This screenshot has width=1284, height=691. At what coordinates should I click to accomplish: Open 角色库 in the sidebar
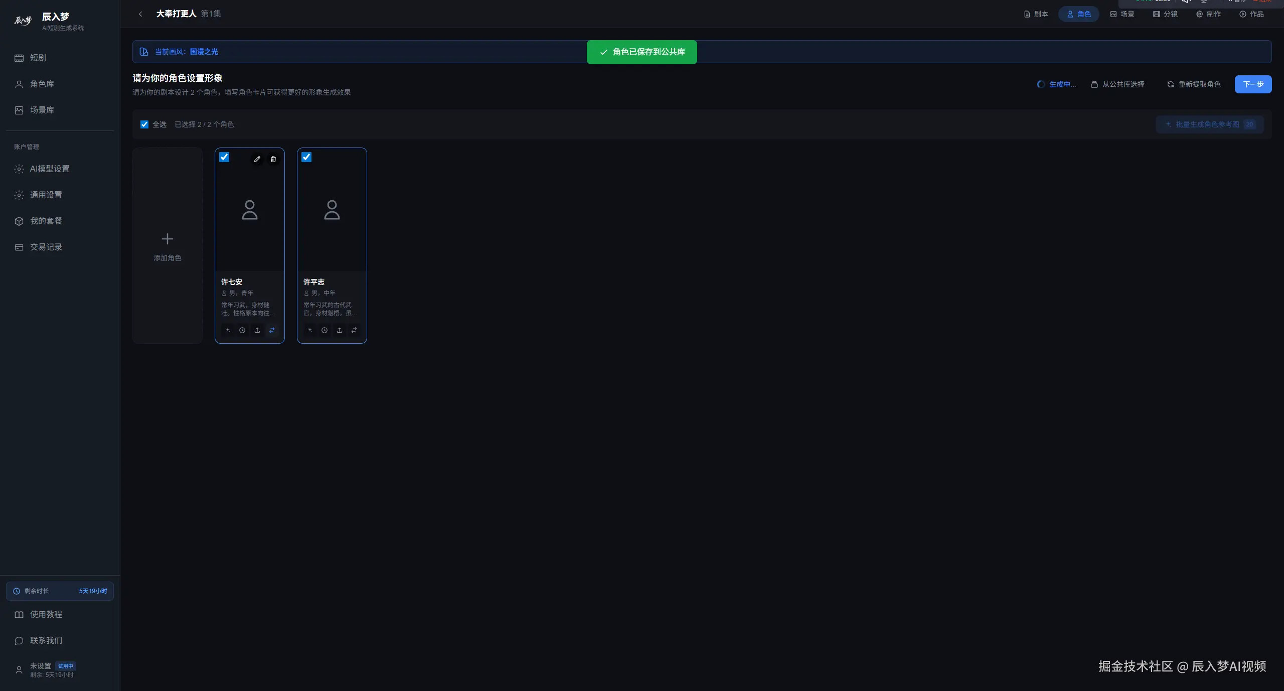[42, 84]
